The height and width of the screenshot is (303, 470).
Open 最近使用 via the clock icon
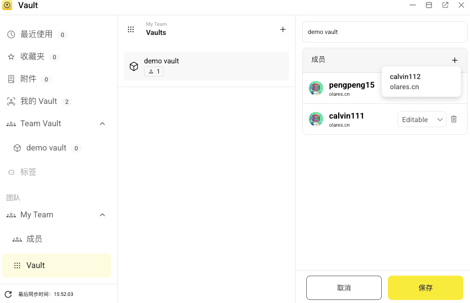pyautogui.click(x=11, y=34)
